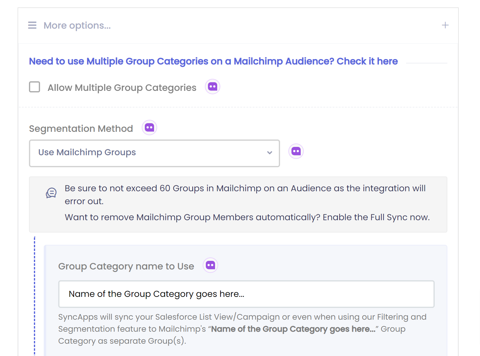Open the More options... section header

(x=238, y=26)
